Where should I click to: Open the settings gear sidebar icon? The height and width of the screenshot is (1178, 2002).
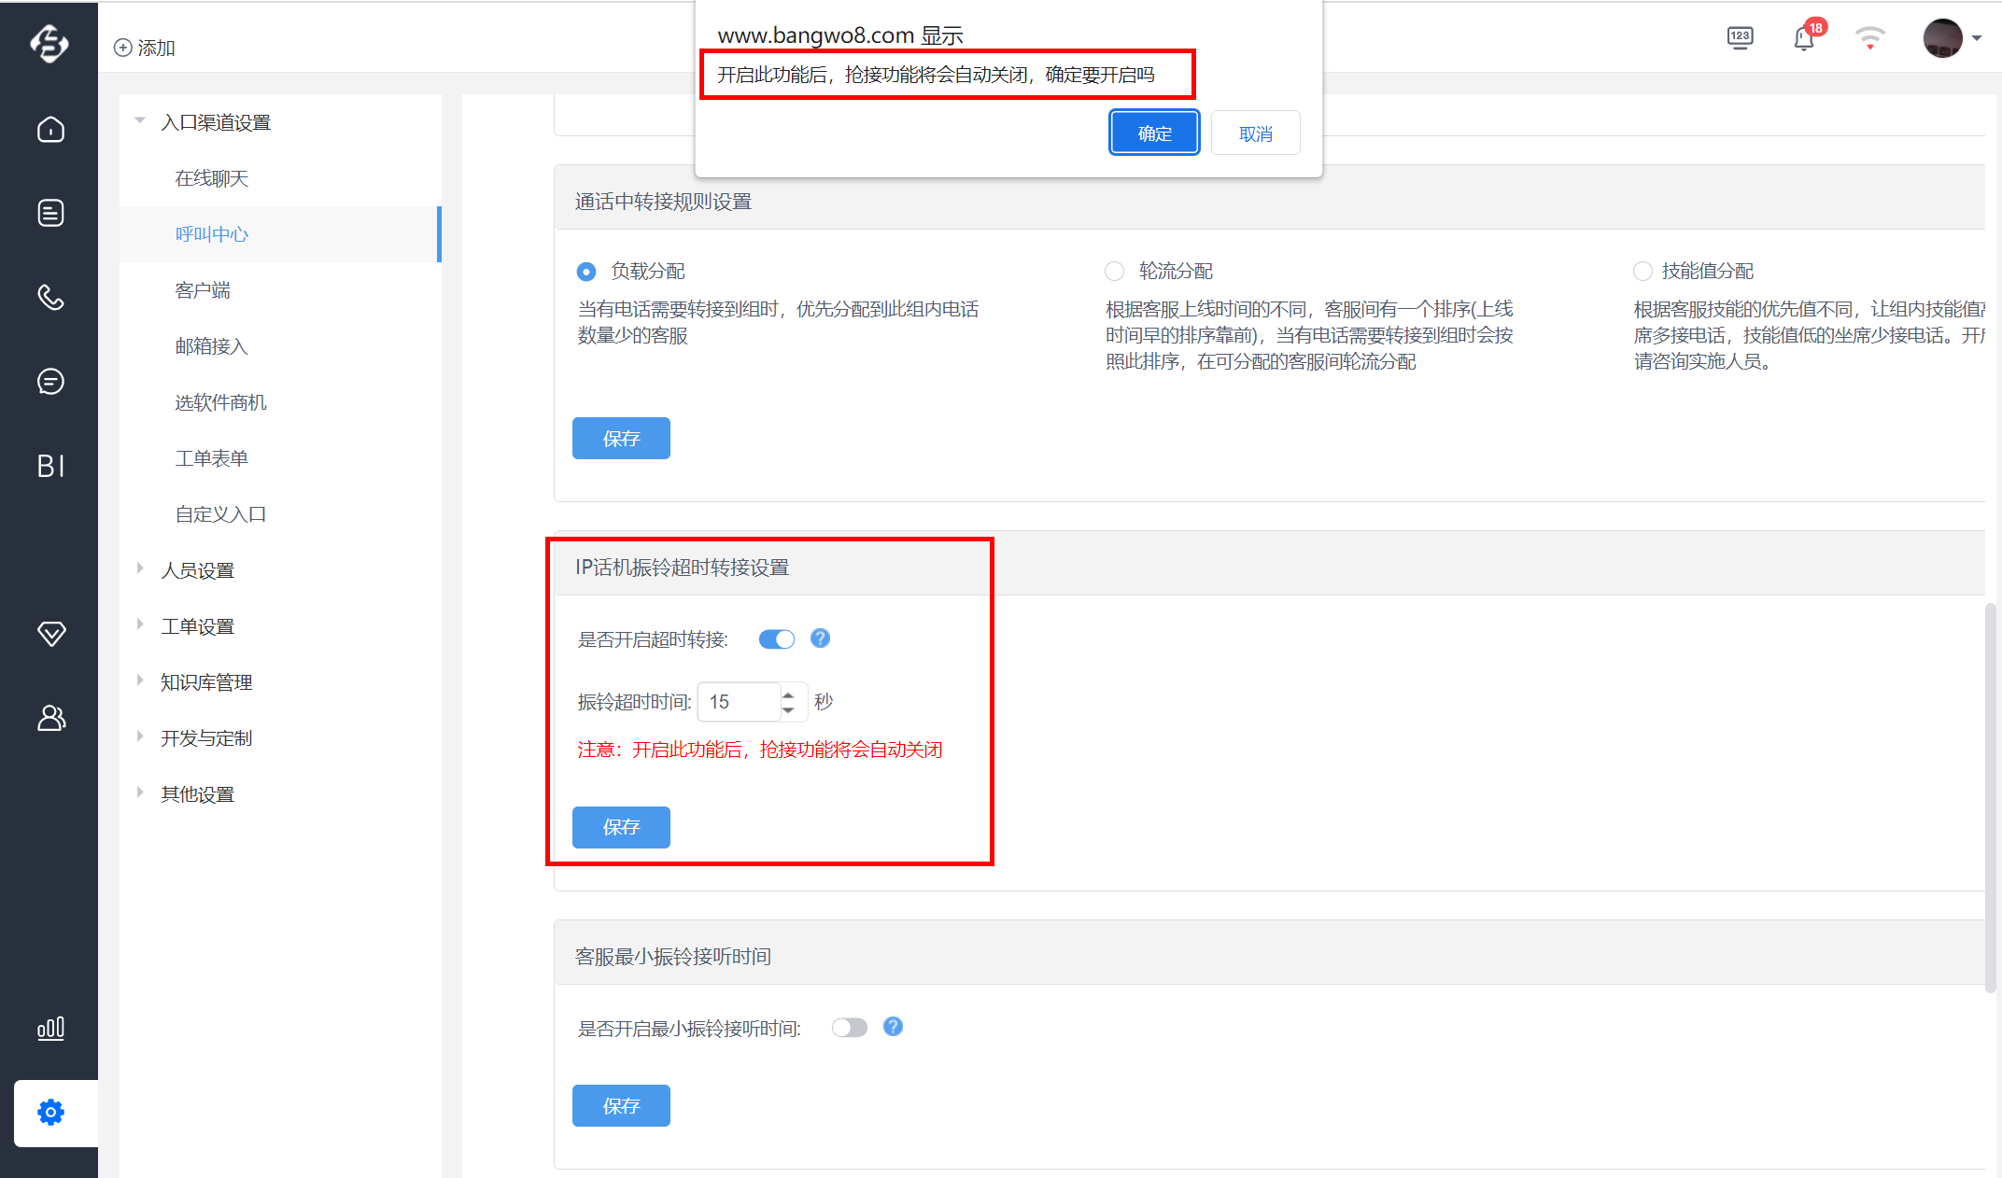pyautogui.click(x=50, y=1112)
